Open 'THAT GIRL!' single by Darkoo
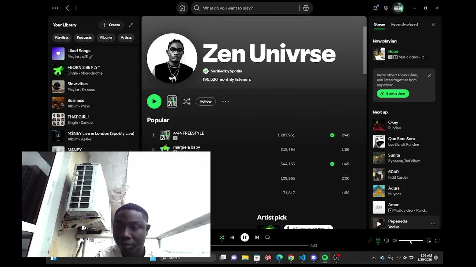Image resolution: width=476 pixels, height=267 pixels. coord(94,119)
